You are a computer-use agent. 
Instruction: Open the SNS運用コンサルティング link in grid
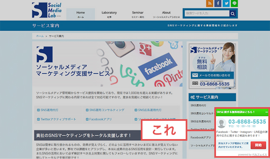point(105,110)
